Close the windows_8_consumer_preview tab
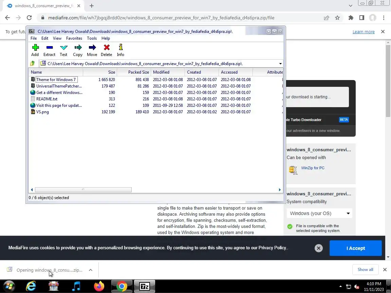This screenshot has height=293, width=391. [x=78, y=6]
